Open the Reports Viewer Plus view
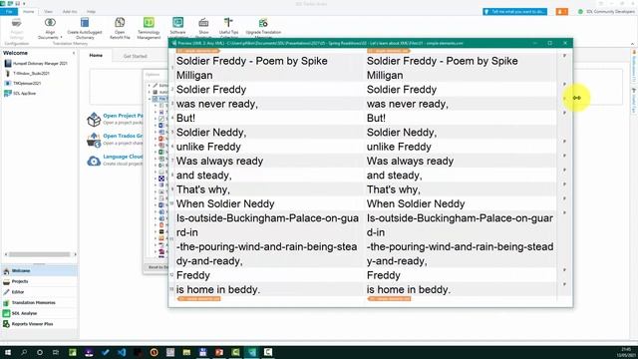Image resolution: width=638 pixels, height=359 pixels. pyautogui.click(x=39, y=324)
